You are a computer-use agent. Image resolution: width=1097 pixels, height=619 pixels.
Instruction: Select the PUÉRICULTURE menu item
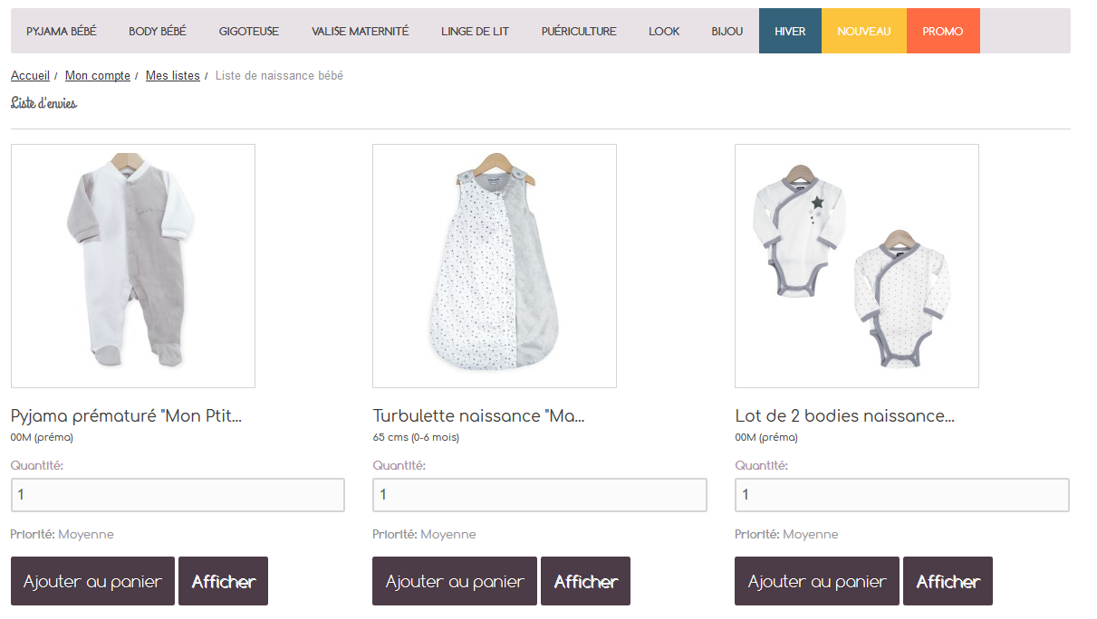[579, 31]
